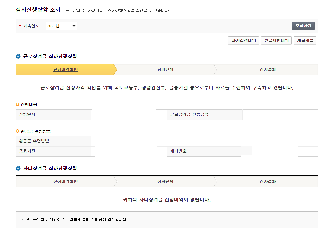This screenshot has width=329, height=234.
Task: Click the orange bullet icon next to 신청내용
Action: [x=18, y=105]
